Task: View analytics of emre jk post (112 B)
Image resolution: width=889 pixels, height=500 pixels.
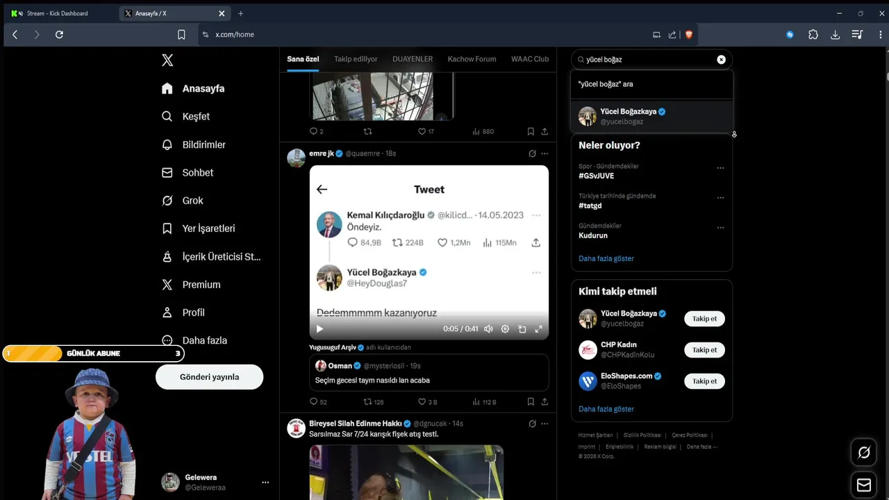Action: [484, 402]
